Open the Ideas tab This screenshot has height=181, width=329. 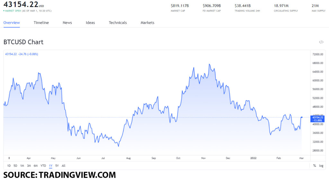point(90,22)
